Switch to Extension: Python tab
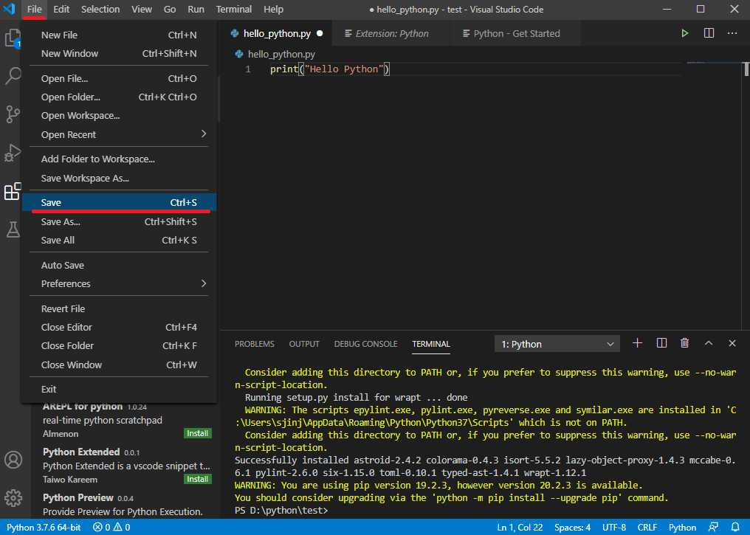This screenshot has height=535, width=750. [391, 33]
